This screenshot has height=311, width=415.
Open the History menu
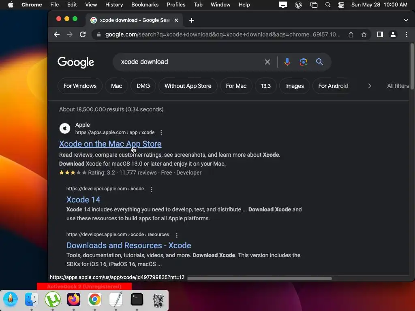coord(114,5)
